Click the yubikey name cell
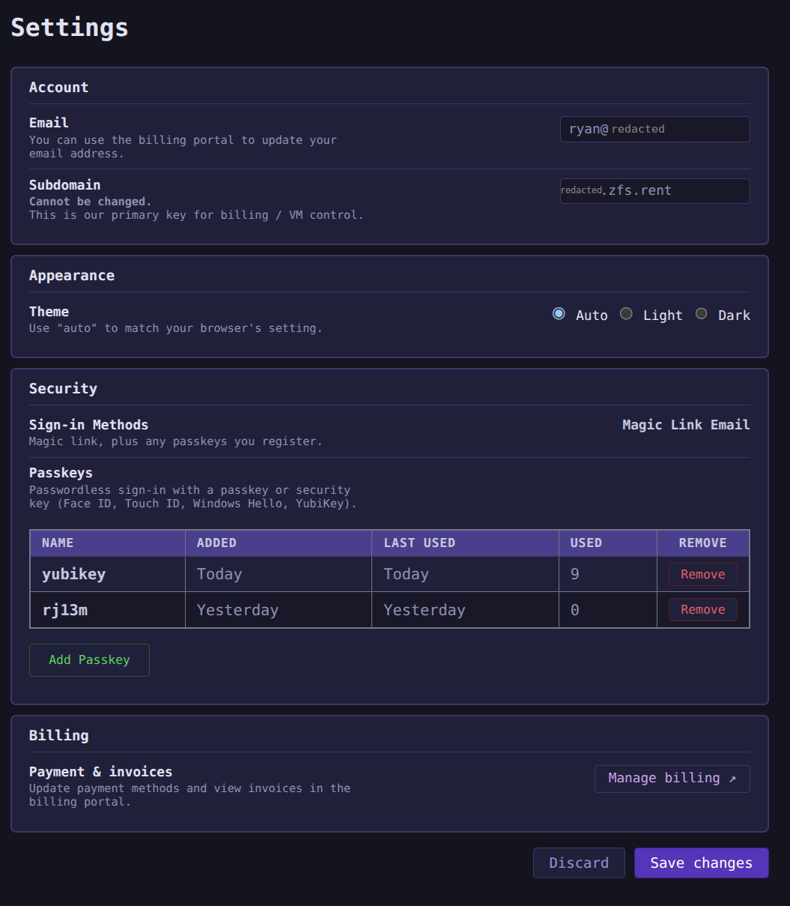 click(108, 575)
